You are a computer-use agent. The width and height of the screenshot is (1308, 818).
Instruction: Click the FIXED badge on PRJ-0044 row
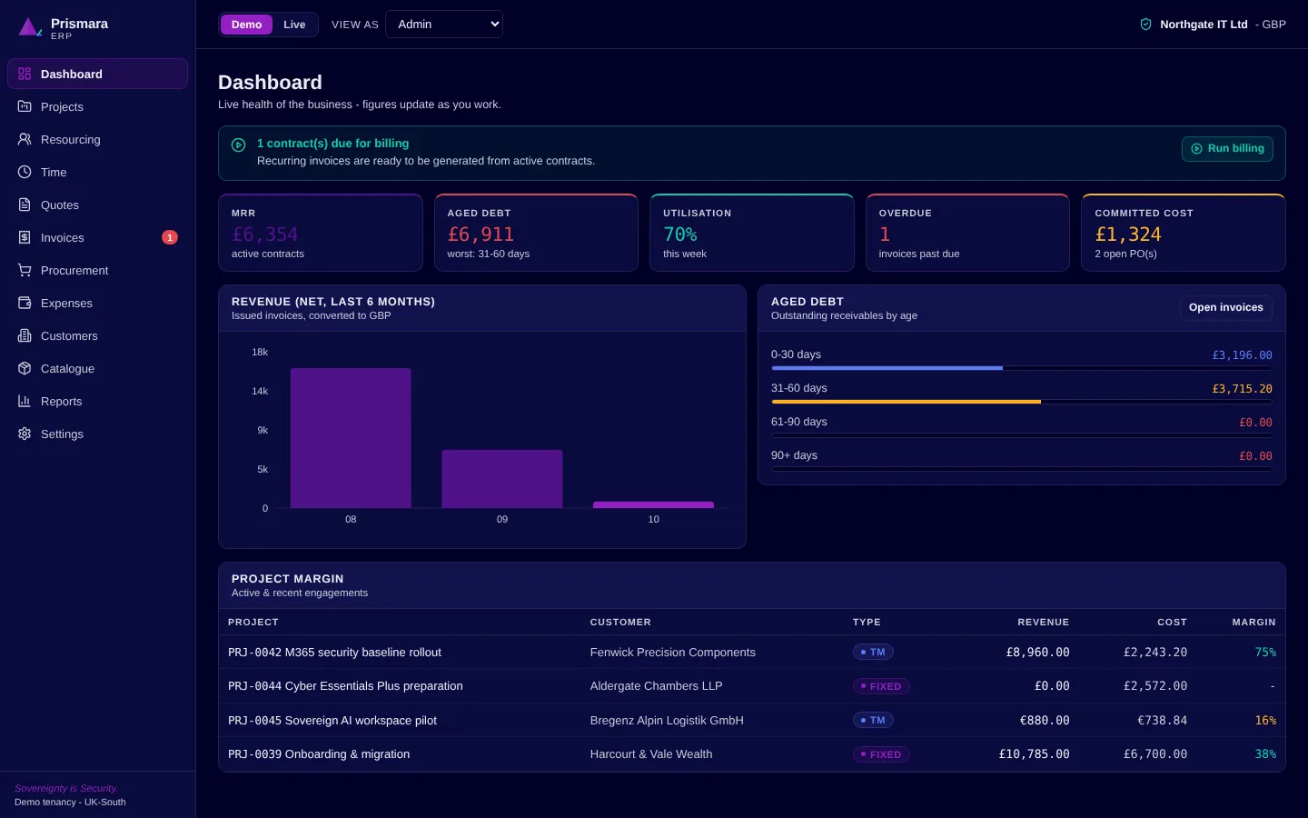(881, 686)
